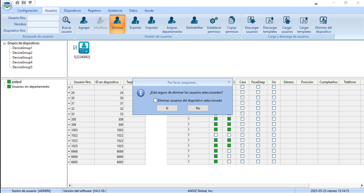Open the Configuración tab
This screenshot has width=364, height=193.
click(27, 10)
